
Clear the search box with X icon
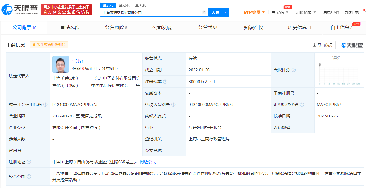click(x=204, y=12)
